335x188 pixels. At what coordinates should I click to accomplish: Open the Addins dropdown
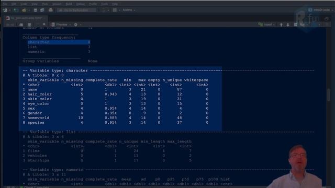[129, 10]
